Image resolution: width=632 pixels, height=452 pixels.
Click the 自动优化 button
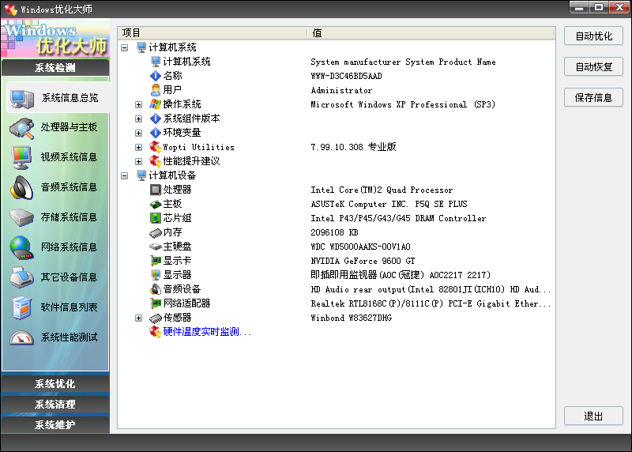(593, 36)
